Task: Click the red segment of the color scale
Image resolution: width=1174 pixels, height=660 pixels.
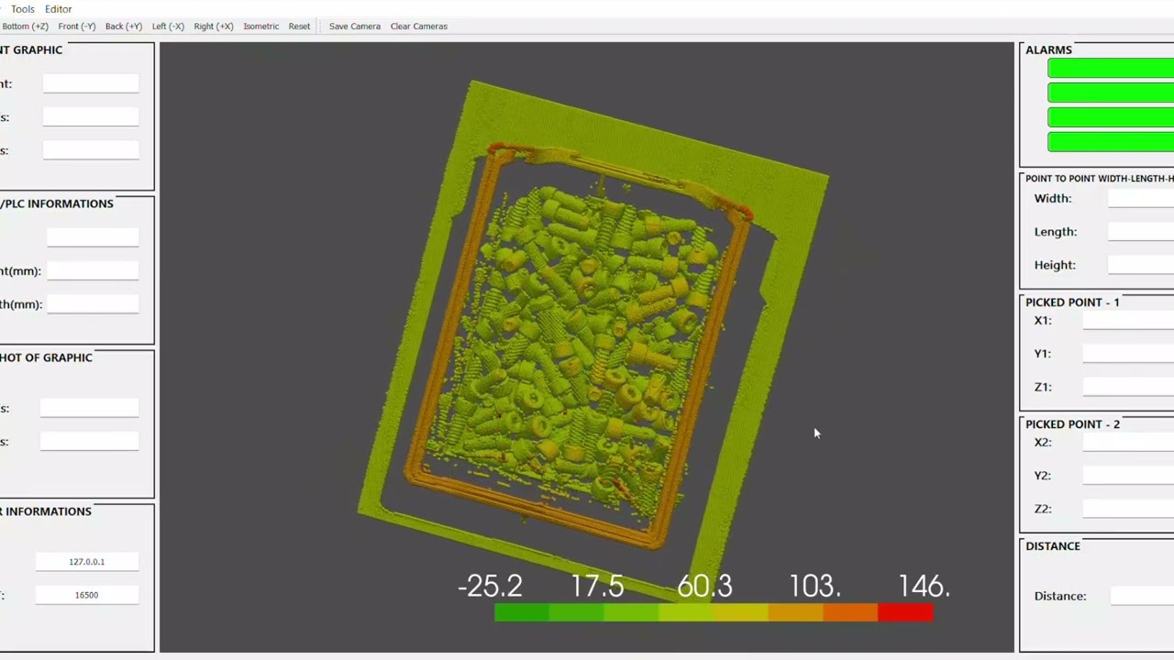Action: [905, 612]
